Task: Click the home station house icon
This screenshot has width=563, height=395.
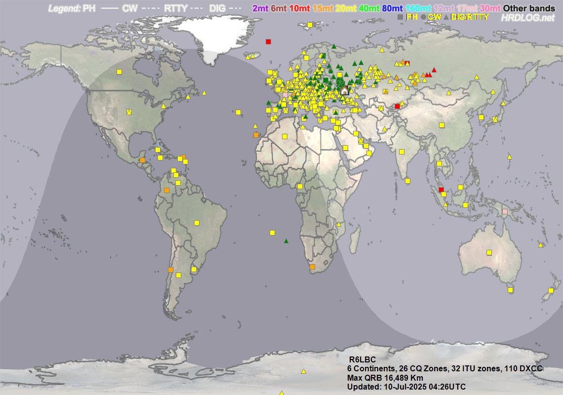Action: tap(344, 90)
